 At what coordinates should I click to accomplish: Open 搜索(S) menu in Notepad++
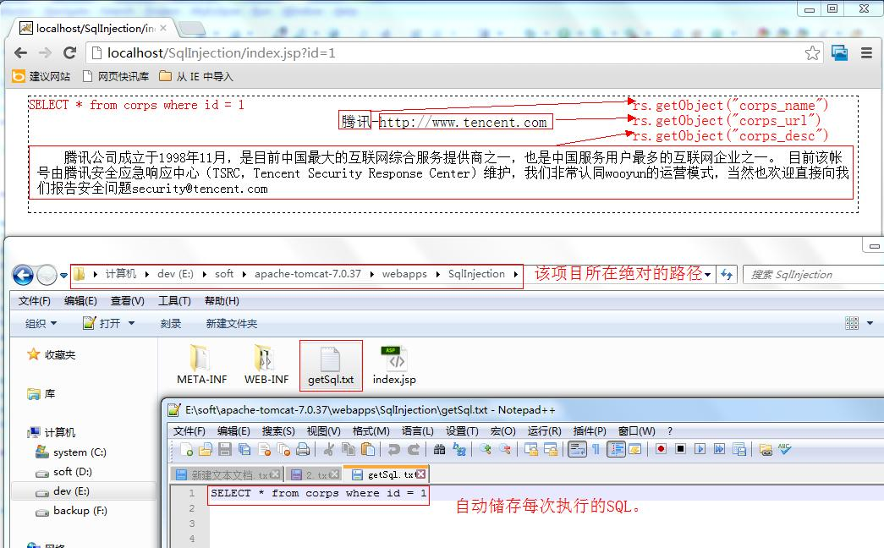point(278,431)
